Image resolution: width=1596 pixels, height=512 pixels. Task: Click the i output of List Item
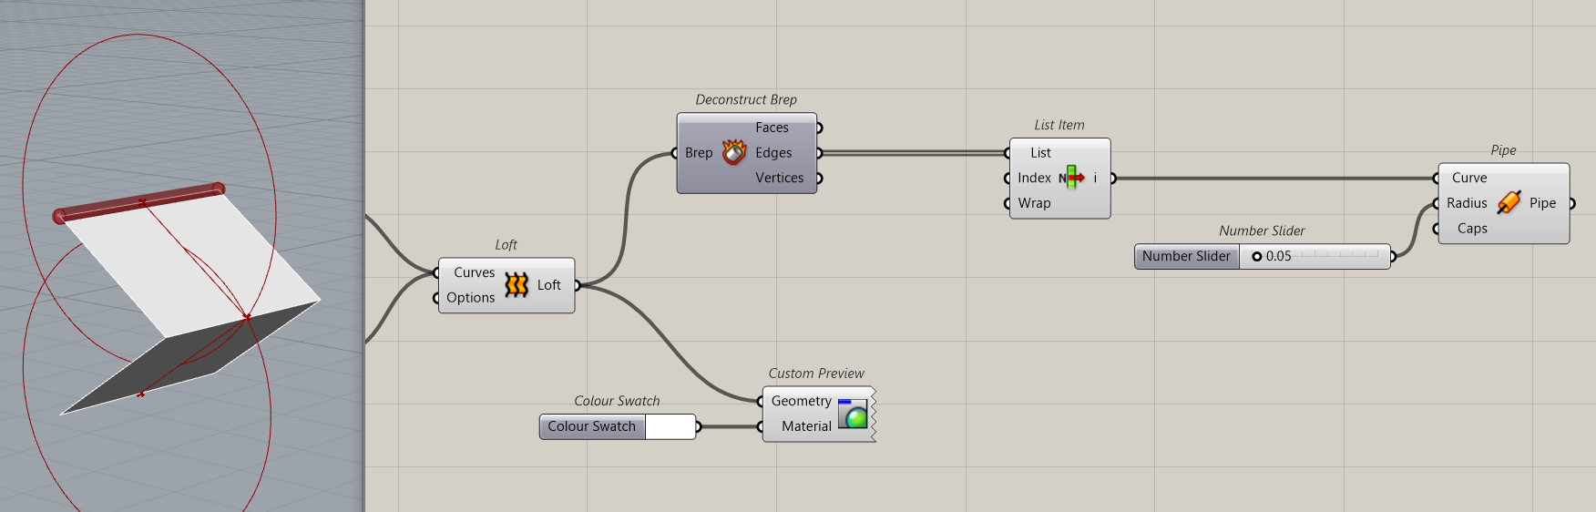click(1095, 178)
